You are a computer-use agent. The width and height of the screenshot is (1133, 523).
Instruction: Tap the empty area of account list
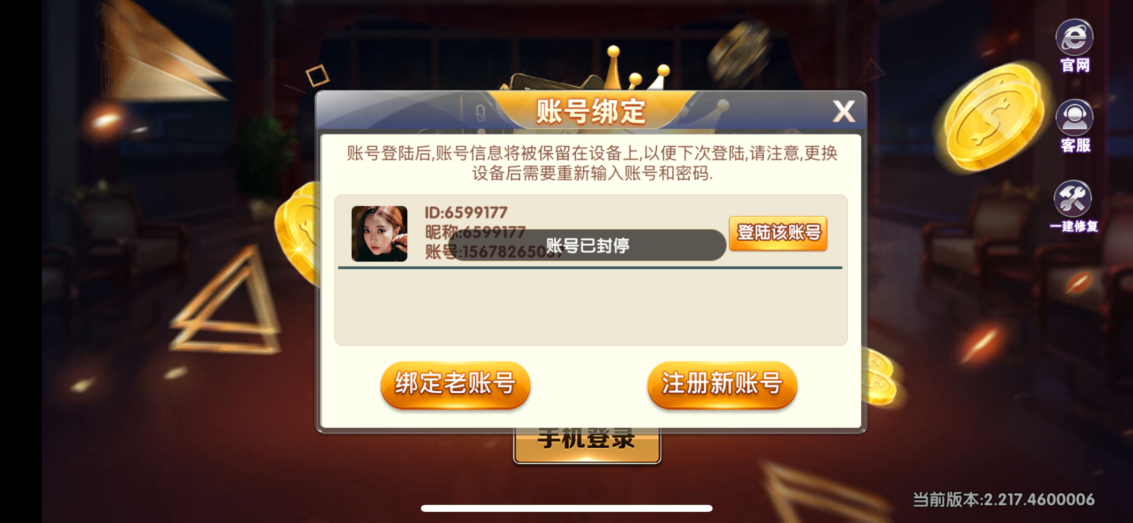(591, 307)
